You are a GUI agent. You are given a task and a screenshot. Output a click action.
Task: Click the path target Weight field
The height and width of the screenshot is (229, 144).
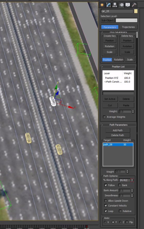(x=120, y=172)
